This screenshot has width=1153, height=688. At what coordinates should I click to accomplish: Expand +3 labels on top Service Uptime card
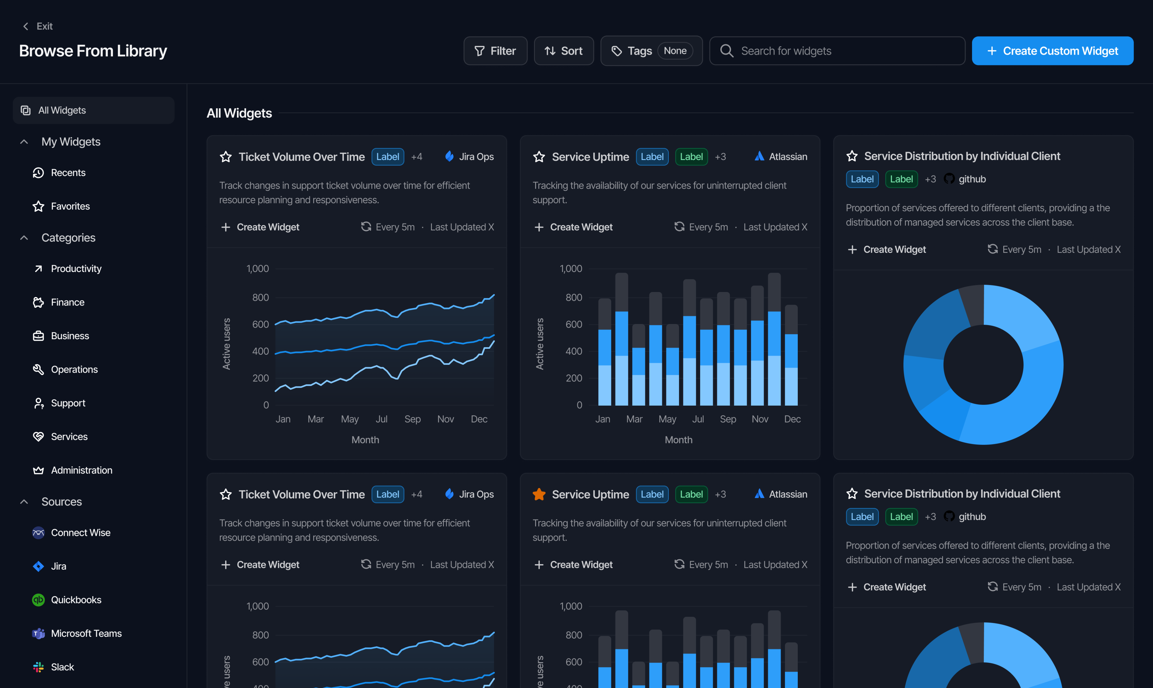(720, 157)
